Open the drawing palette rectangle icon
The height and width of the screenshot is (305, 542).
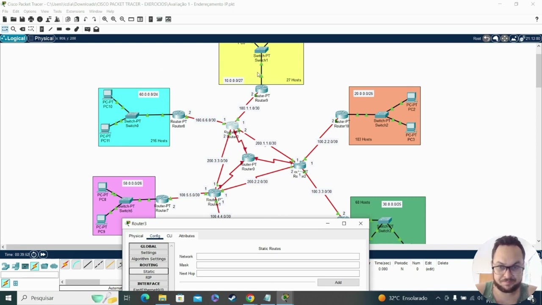[131, 19]
